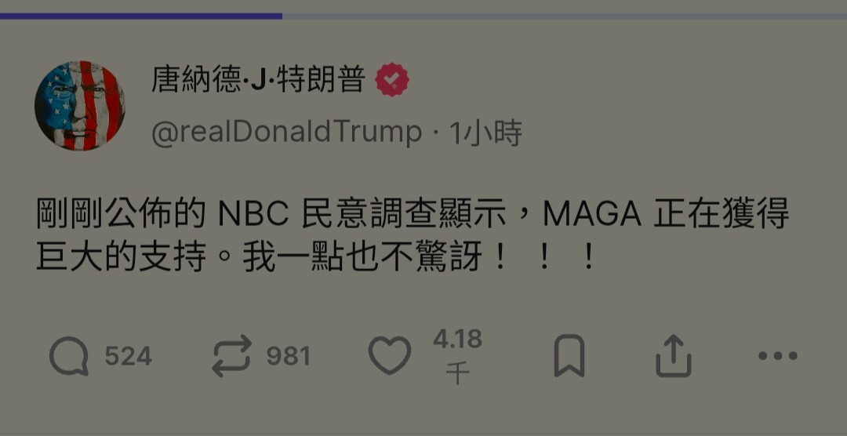Click the second line starting 巨大的支持
Viewport: 847px width, 436px height.
[x=316, y=258]
